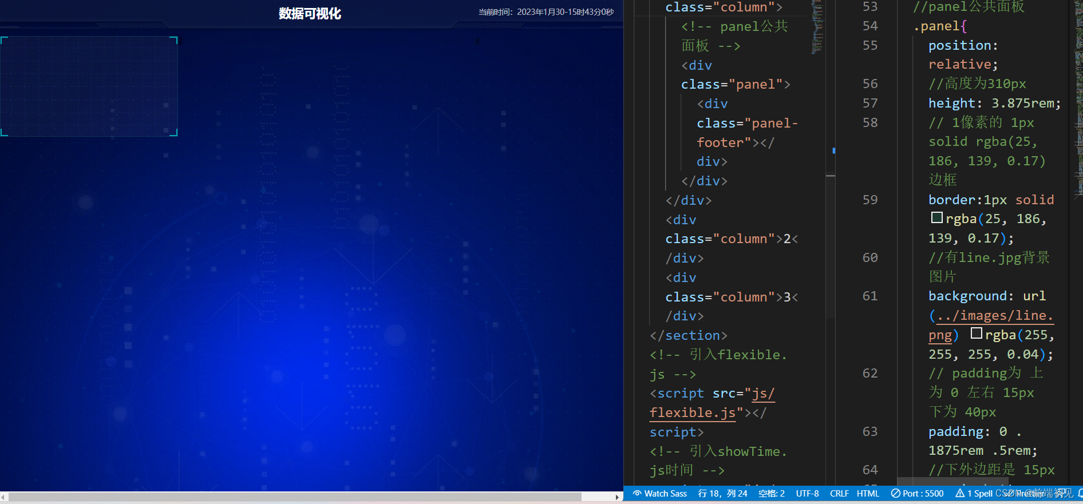Click line number 54 in the gutter

pos(870,26)
